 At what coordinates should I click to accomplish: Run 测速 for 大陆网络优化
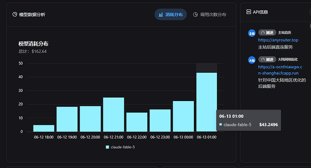pos(267,59)
